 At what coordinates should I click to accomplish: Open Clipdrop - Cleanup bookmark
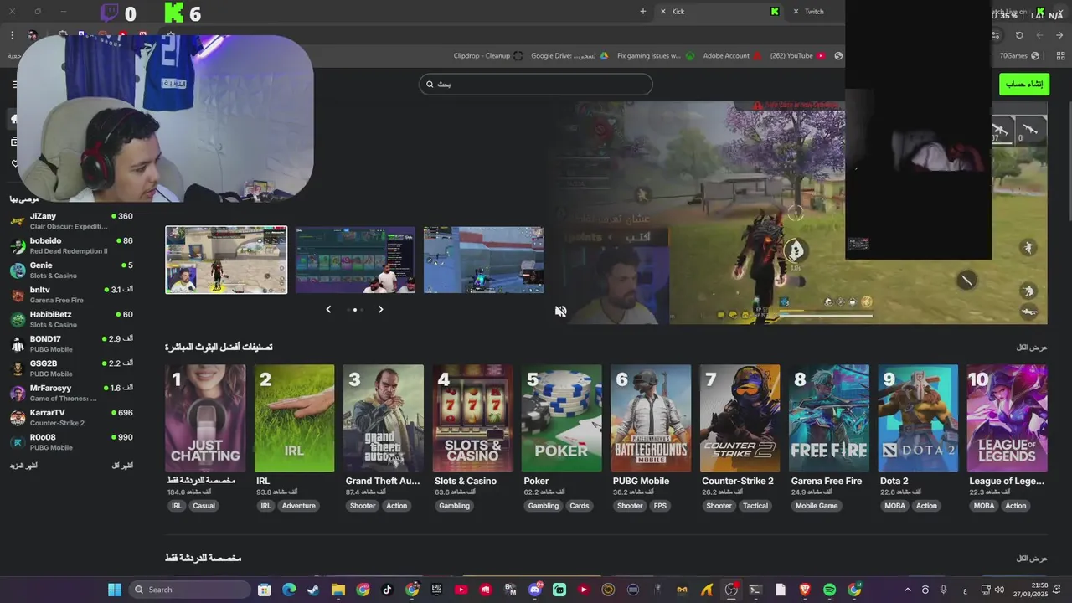tap(488, 56)
